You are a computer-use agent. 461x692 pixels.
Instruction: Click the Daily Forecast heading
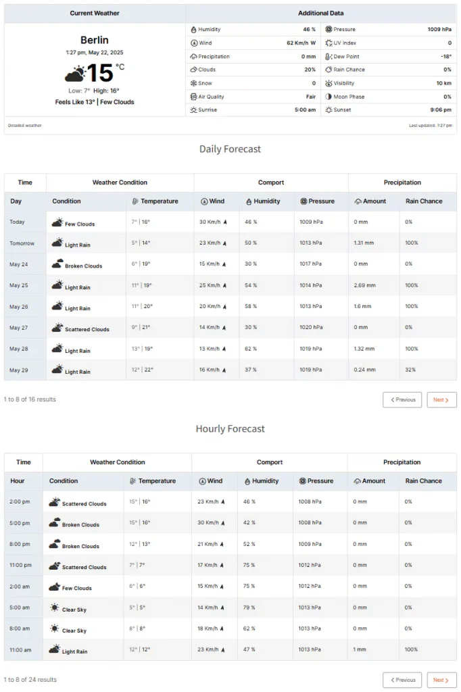click(230, 149)
